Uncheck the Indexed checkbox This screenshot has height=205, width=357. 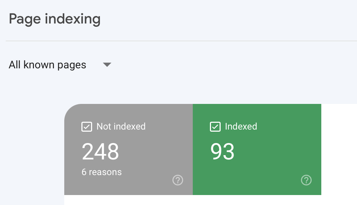[x=215, y=127]
